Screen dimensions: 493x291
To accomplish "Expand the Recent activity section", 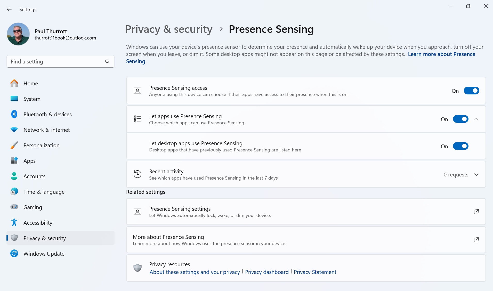I will coord(476,175).
